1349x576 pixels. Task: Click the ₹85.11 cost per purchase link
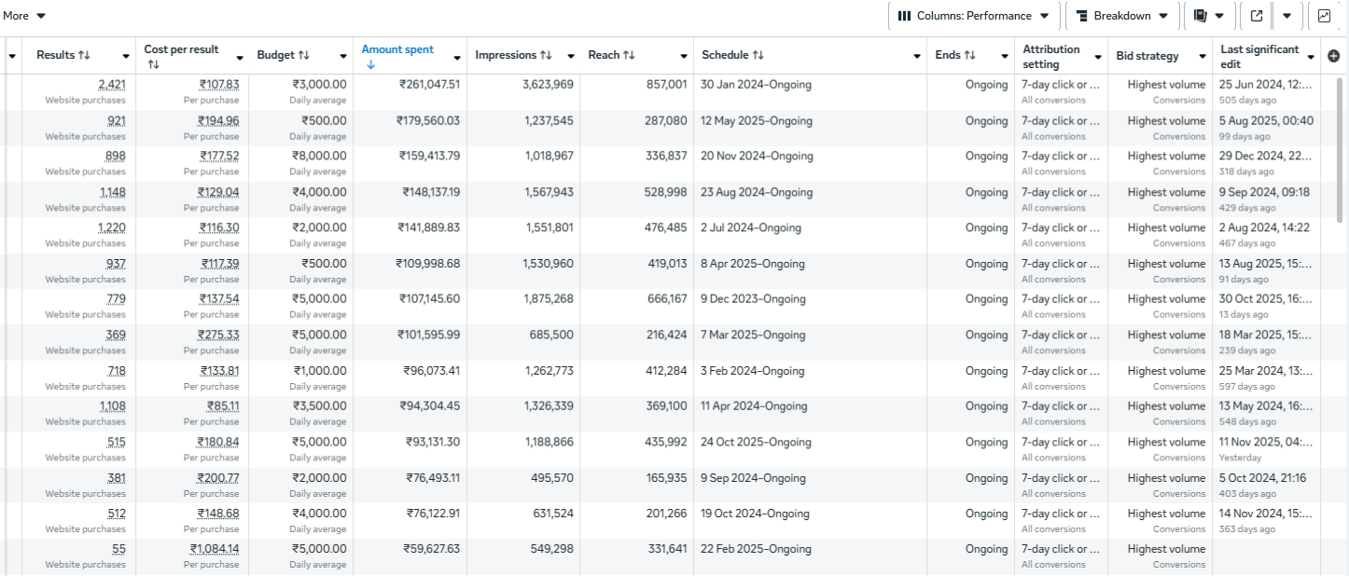tap(222, 406)
